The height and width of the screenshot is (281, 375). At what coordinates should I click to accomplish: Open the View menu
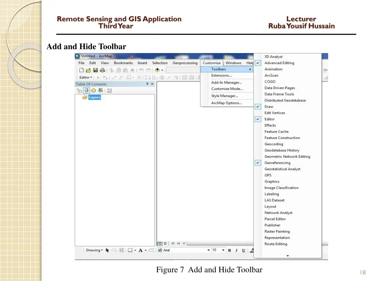point(105,63)
